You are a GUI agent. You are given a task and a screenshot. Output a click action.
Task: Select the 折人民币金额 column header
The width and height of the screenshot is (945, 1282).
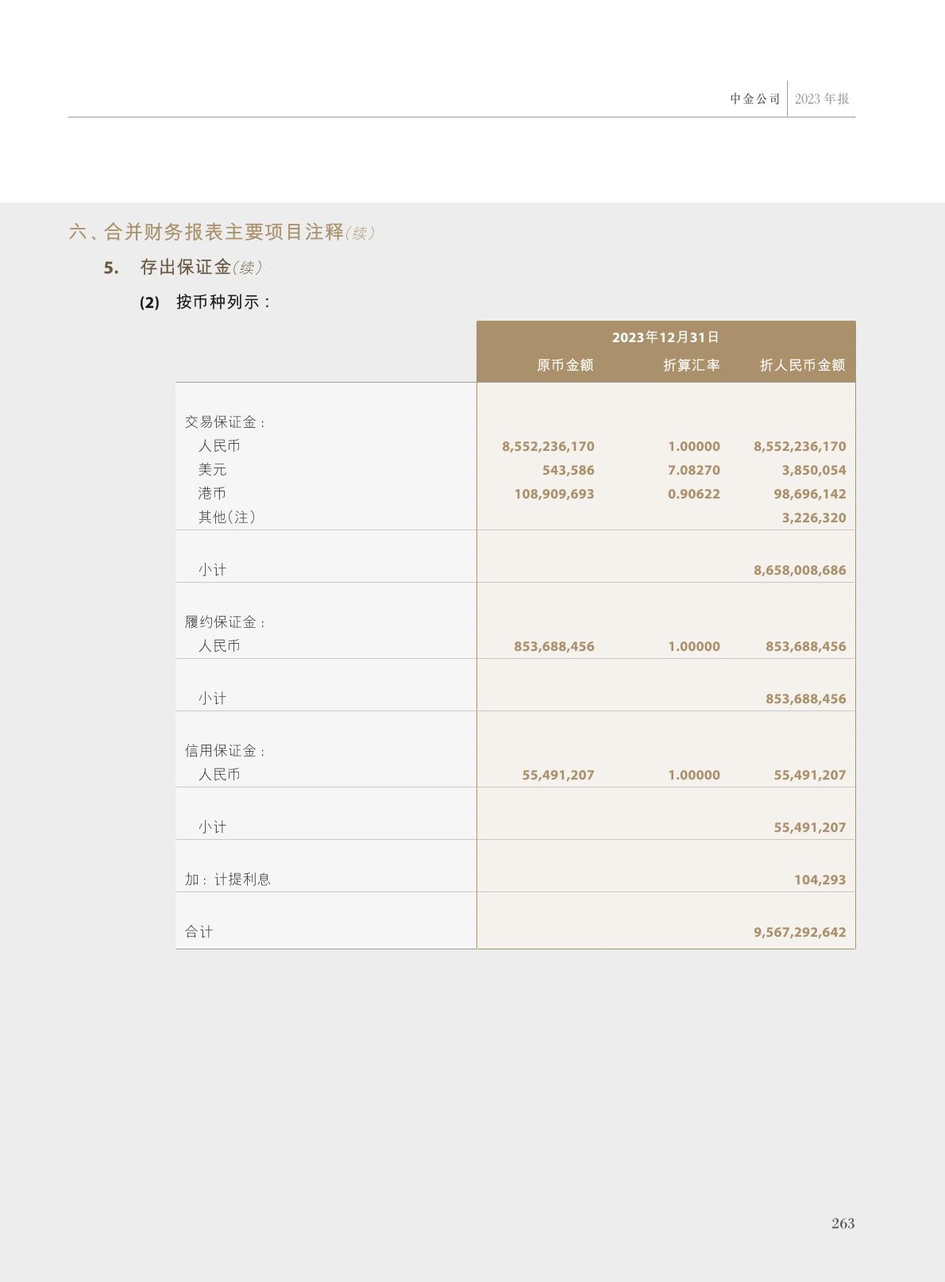tap(802, 365)
